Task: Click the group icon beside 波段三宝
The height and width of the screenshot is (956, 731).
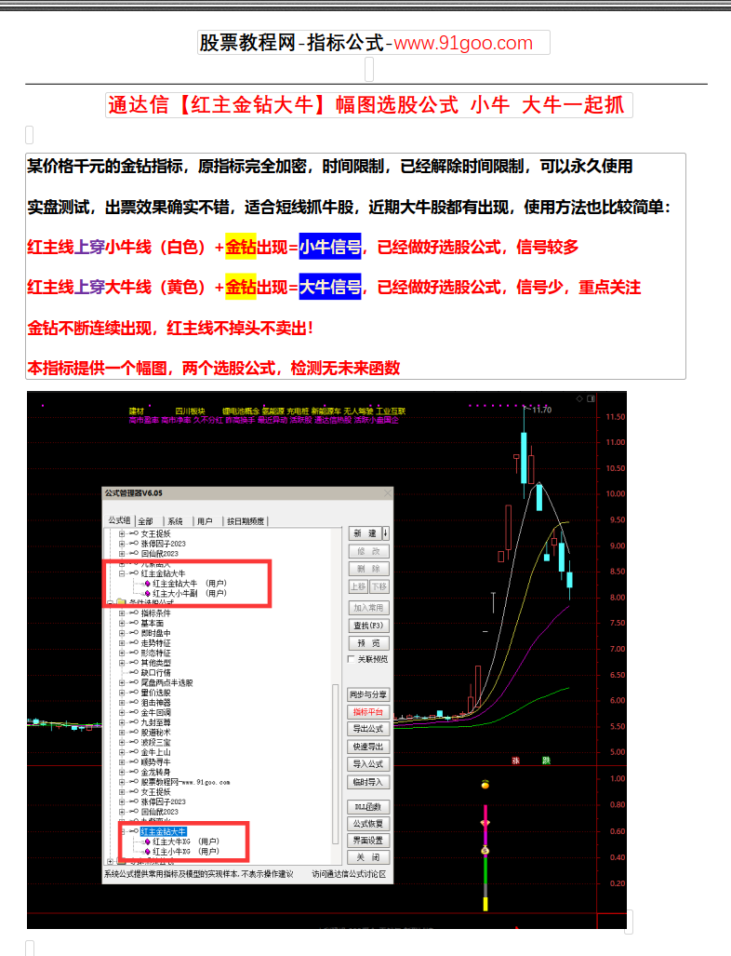Action: coord(134,742)
